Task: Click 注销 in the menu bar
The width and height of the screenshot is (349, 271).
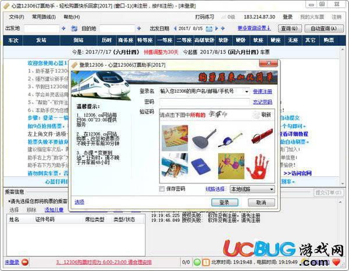Action: (337, 17)
